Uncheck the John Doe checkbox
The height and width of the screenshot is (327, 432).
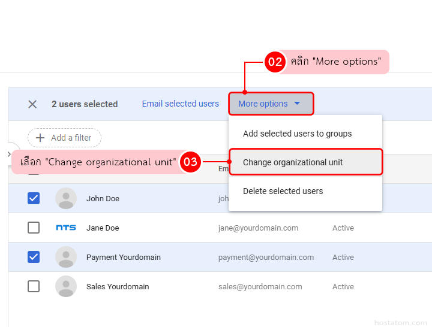[34, 198]
